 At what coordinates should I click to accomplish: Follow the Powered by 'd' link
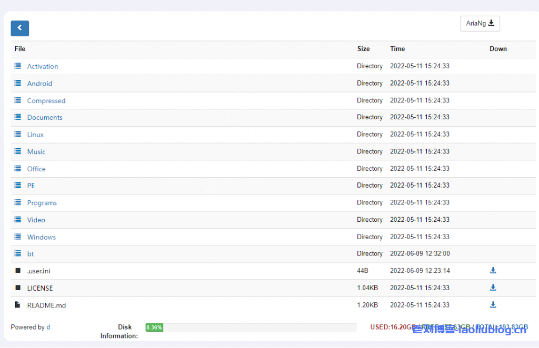48,327
